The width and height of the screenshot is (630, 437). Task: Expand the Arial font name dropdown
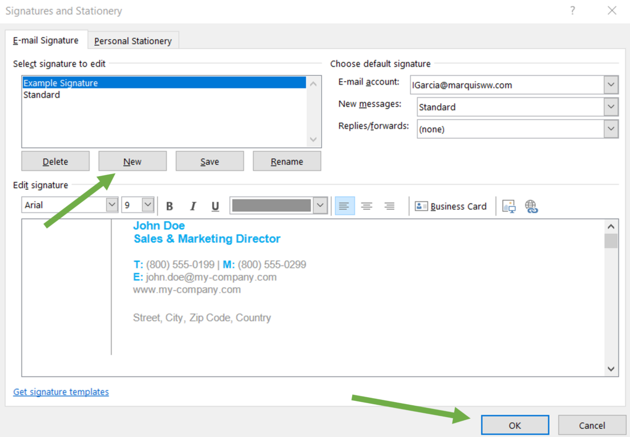click(x=111, y=205)
